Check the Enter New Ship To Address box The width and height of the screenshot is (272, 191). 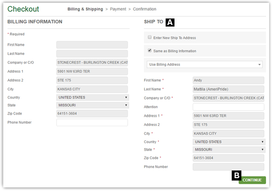pos(149,38)
